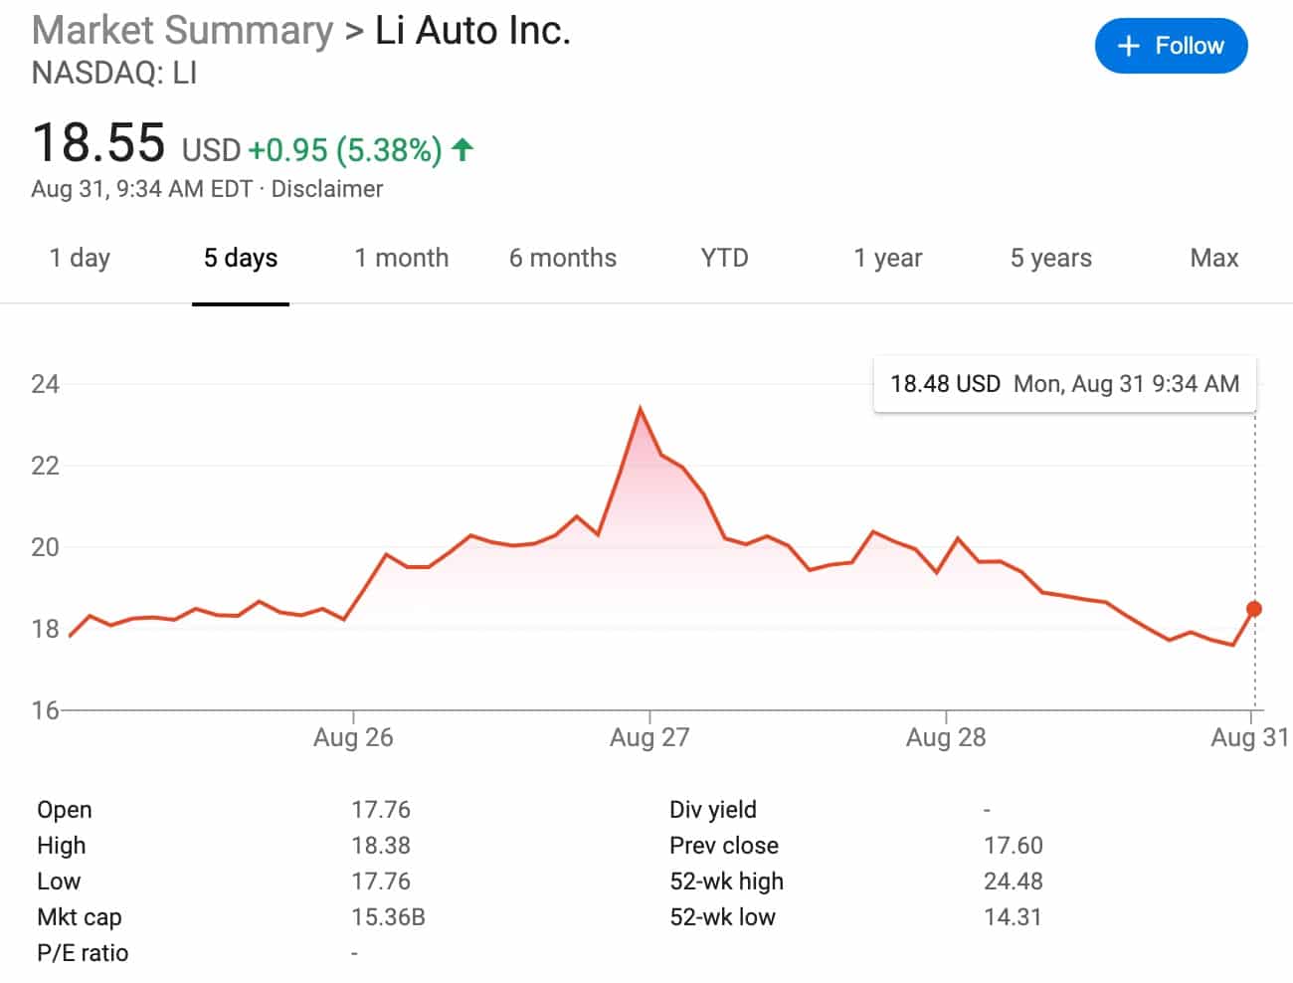
Task: Open the Disclaimer link
Action: pos(329,189)
